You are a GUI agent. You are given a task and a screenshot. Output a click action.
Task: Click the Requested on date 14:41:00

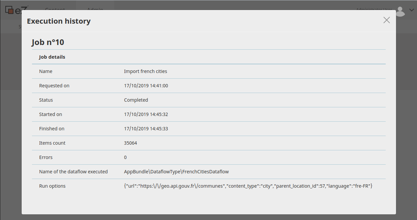(x=146, y=86)
